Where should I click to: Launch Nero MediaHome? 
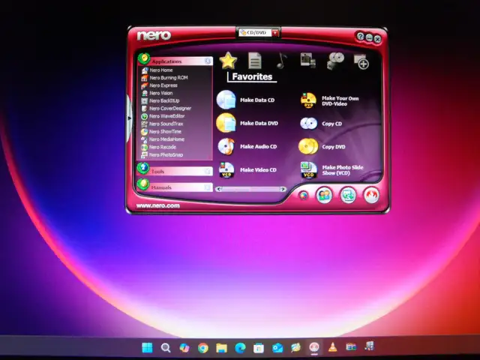point(163,139)
